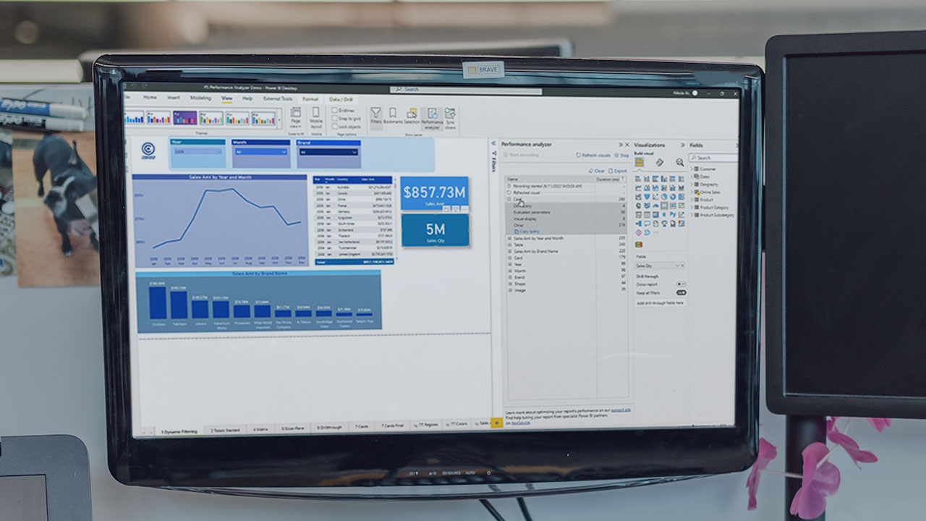This screenshot has height=521, width=926.
Task: Toggle the Keep all filters switch
Action: click(681, 292)
